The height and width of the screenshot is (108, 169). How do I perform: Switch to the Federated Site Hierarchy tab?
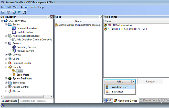point(33,101)
